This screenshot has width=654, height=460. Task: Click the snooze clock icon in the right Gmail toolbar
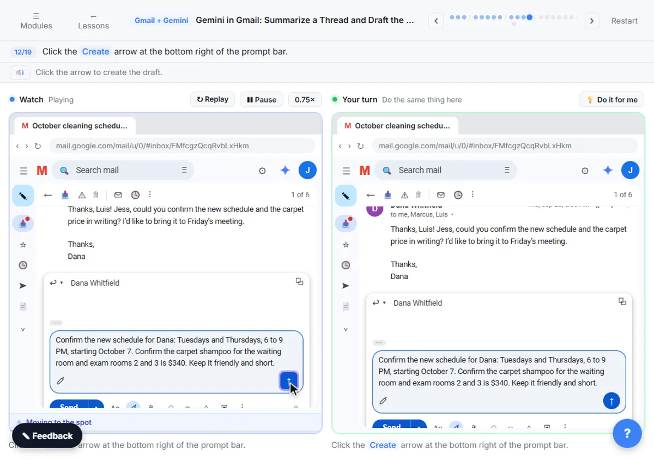click(x=458, y=195)
